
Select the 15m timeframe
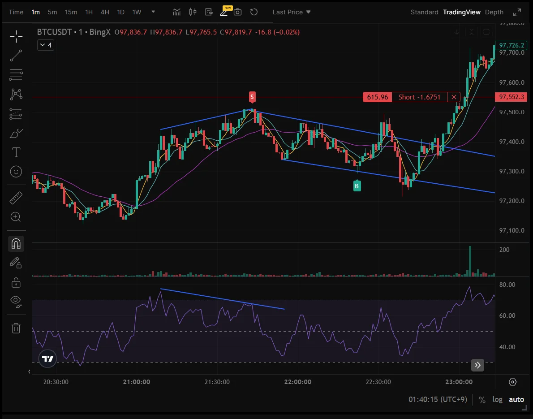[71, 12]
